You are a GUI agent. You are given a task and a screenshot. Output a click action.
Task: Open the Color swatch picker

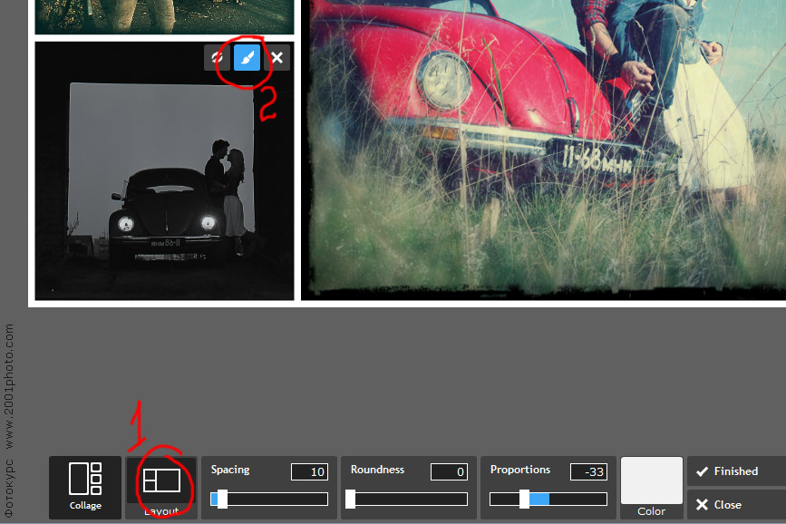tap(652, 480)
